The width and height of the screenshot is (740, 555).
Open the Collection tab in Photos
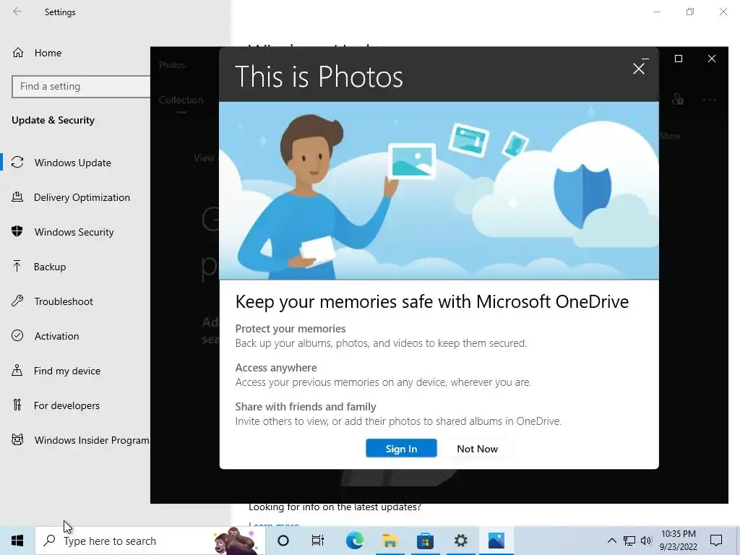tap(181, 100)
